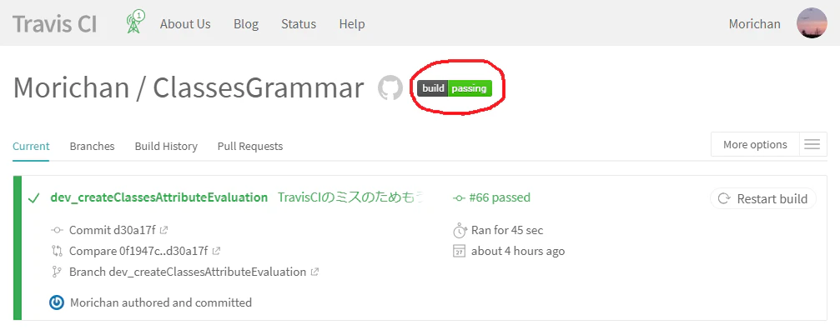Click the compare arrows icon
This screenshot has width=840, height=330.
point(57,251)
